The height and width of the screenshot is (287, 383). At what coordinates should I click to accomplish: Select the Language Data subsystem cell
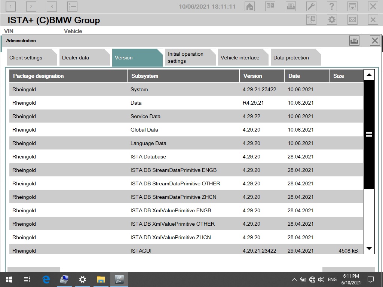[x=148, y=143]
